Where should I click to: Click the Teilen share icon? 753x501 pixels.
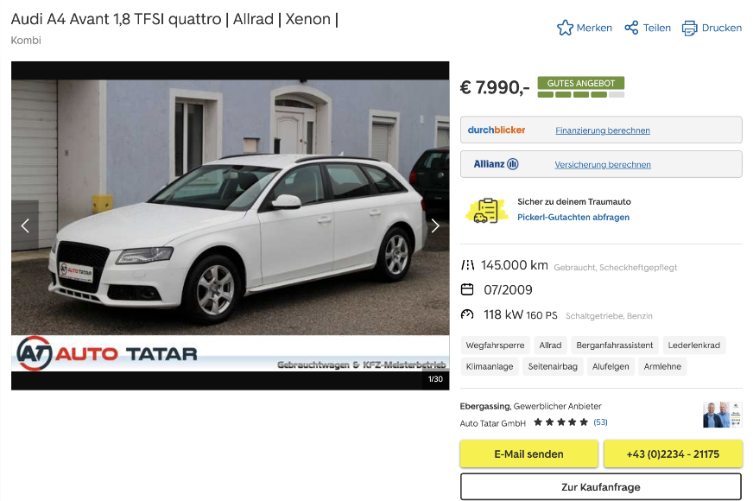pos(631,28)
